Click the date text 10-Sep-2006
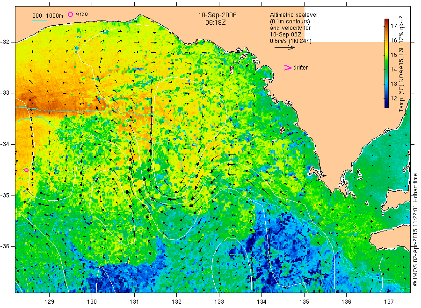 pos(217,15)
